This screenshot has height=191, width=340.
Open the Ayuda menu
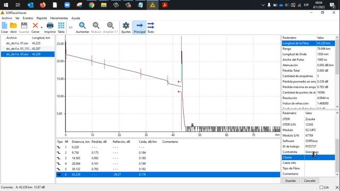pyautogui.click(x=75, y=18)
